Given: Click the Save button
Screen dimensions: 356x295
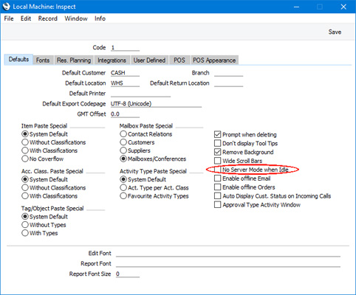Looking at the screenshot, I should [x=335, y=32].
